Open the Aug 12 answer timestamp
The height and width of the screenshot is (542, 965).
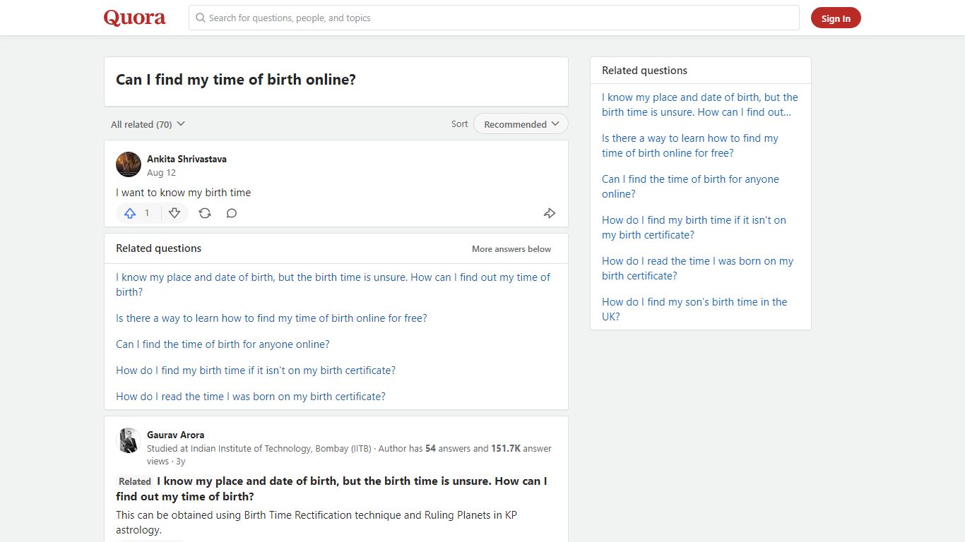[x=161, y=173]
